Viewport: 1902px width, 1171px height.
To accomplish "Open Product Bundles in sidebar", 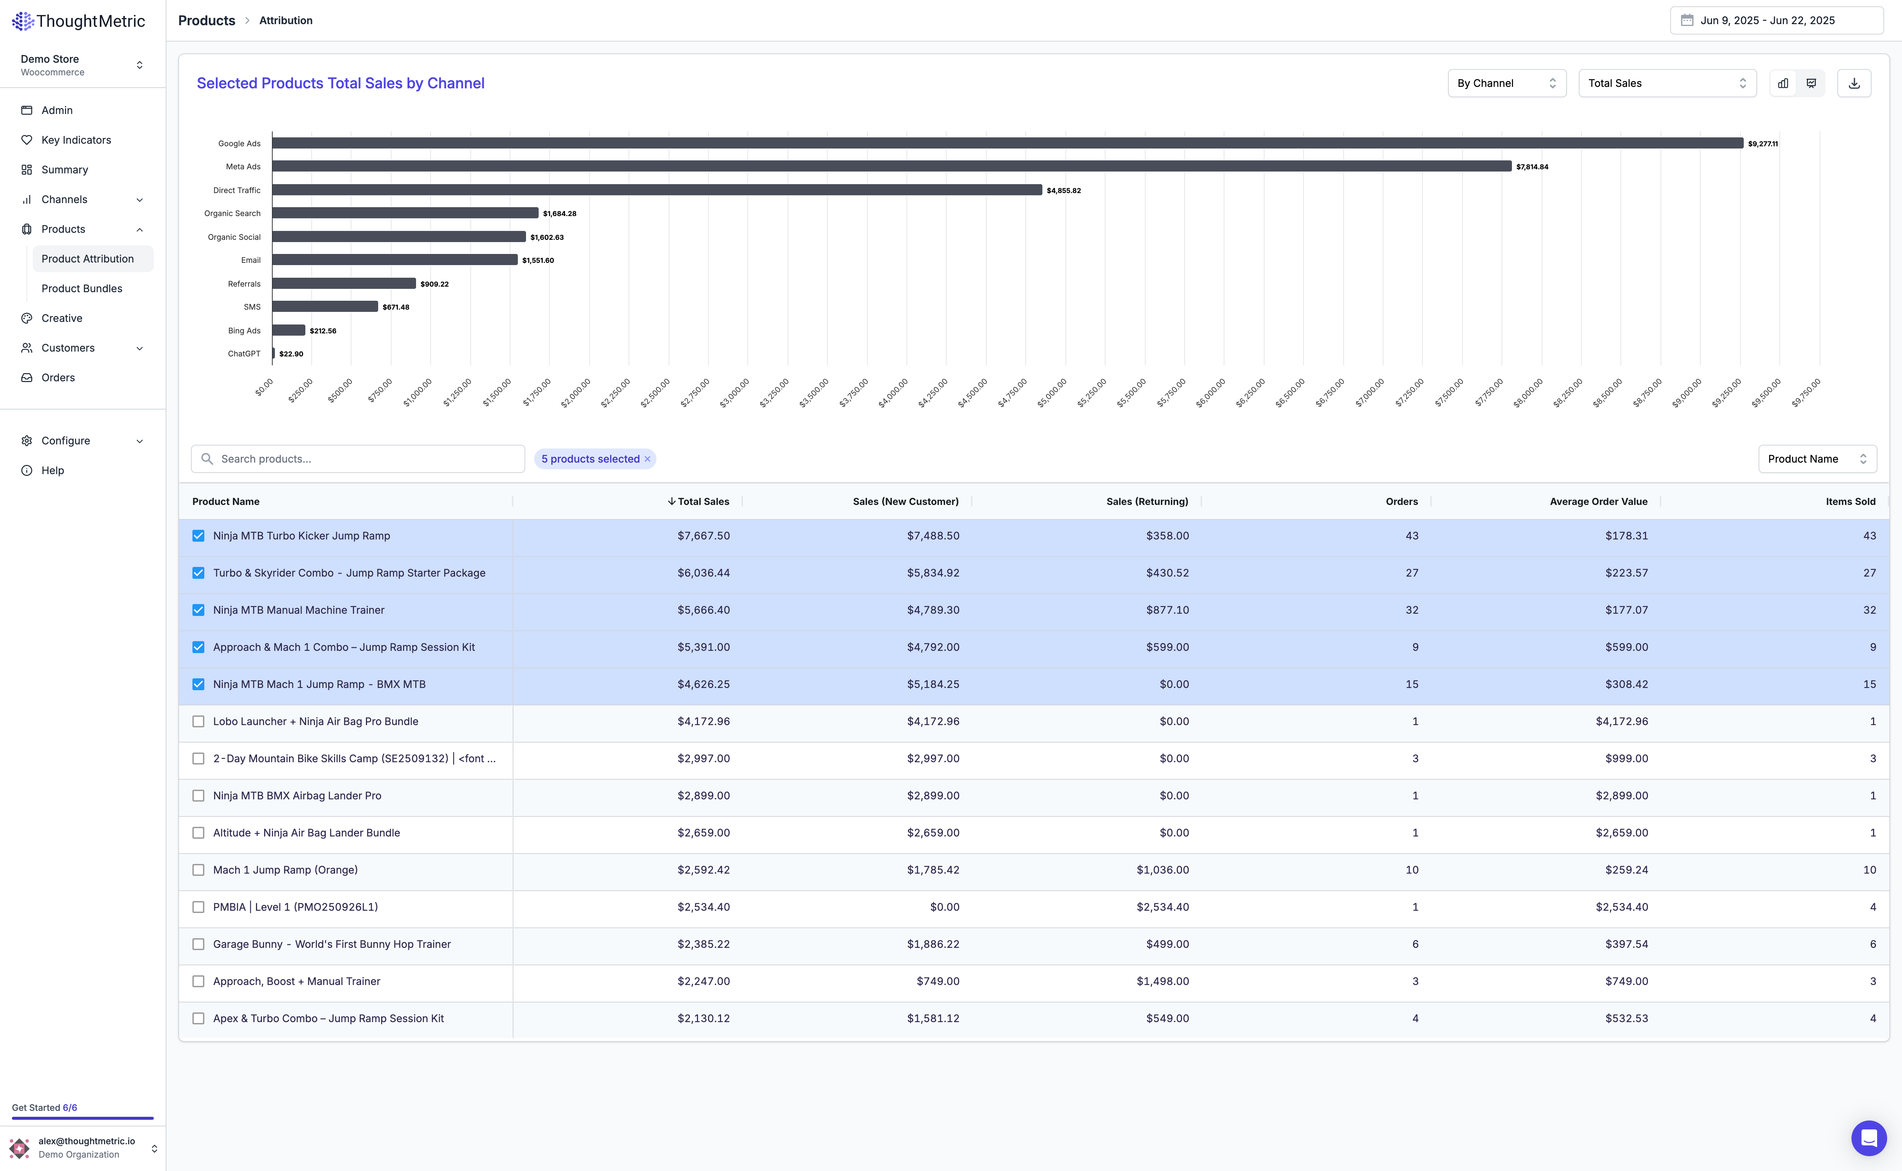I will click(82, 288).
